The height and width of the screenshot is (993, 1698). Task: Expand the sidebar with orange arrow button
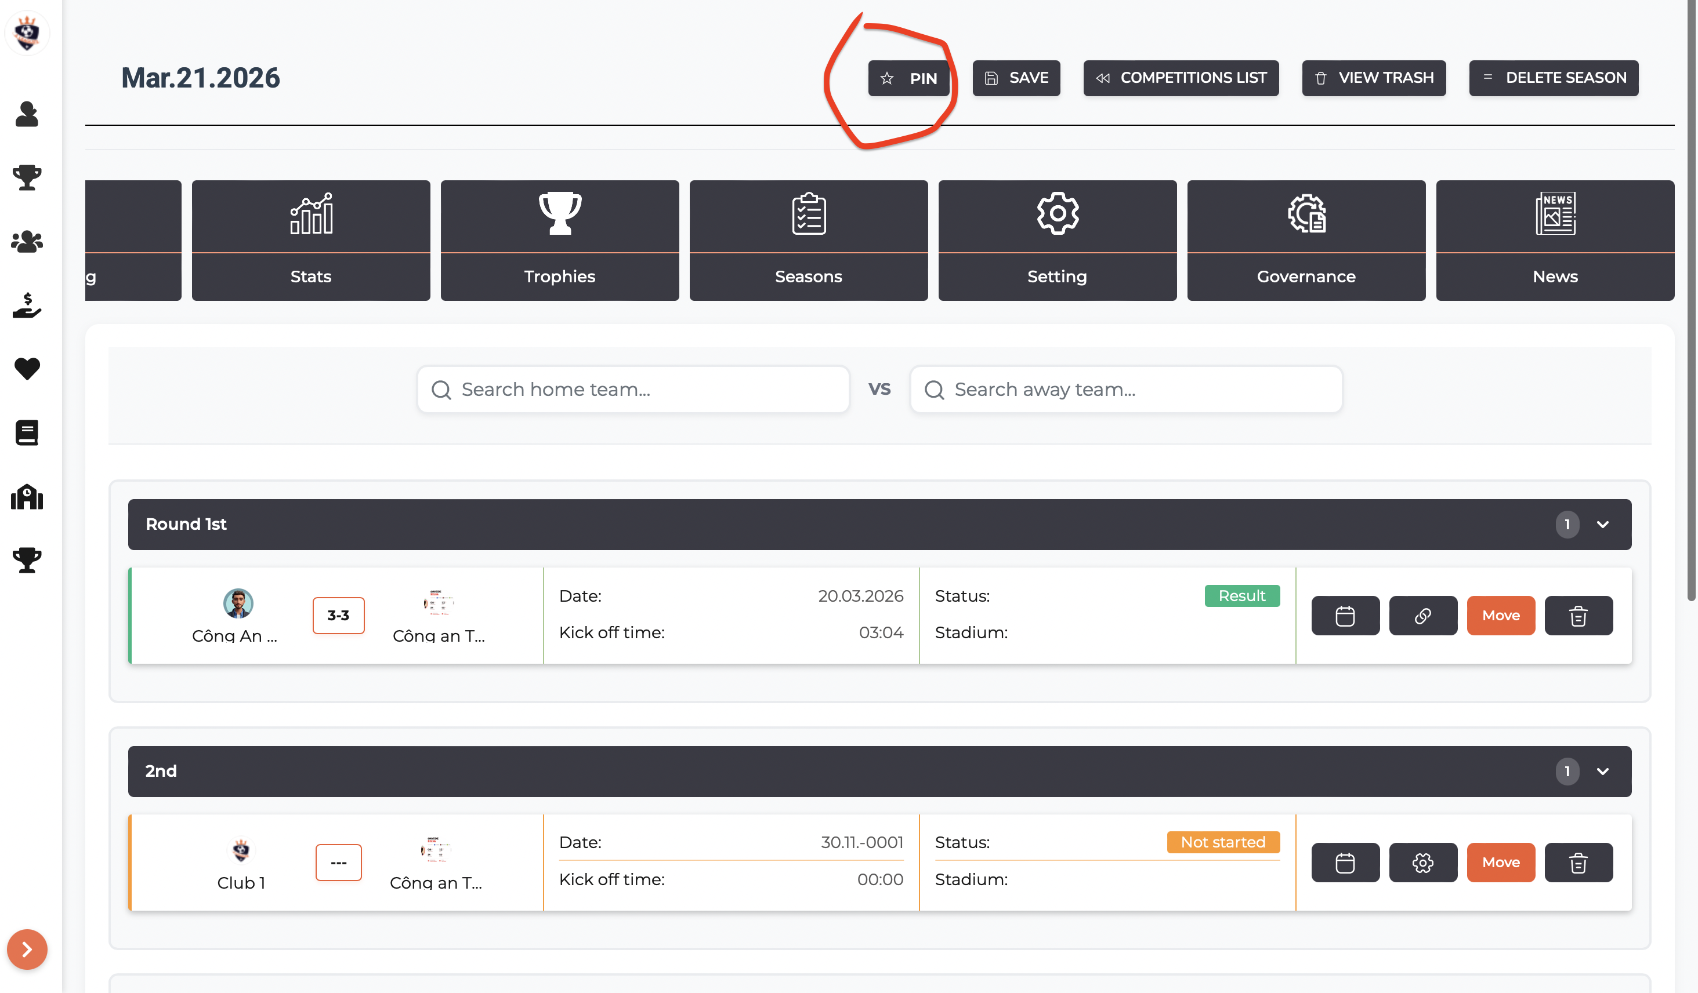(27, 950)
